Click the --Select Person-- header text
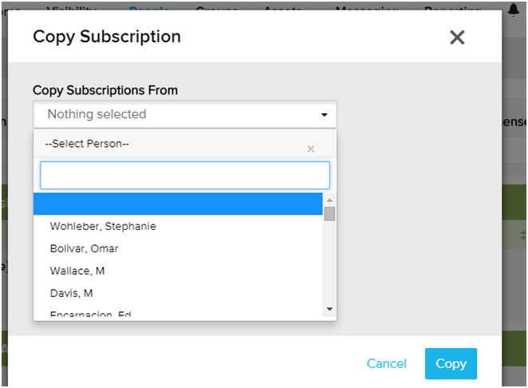 click(87, 144)
